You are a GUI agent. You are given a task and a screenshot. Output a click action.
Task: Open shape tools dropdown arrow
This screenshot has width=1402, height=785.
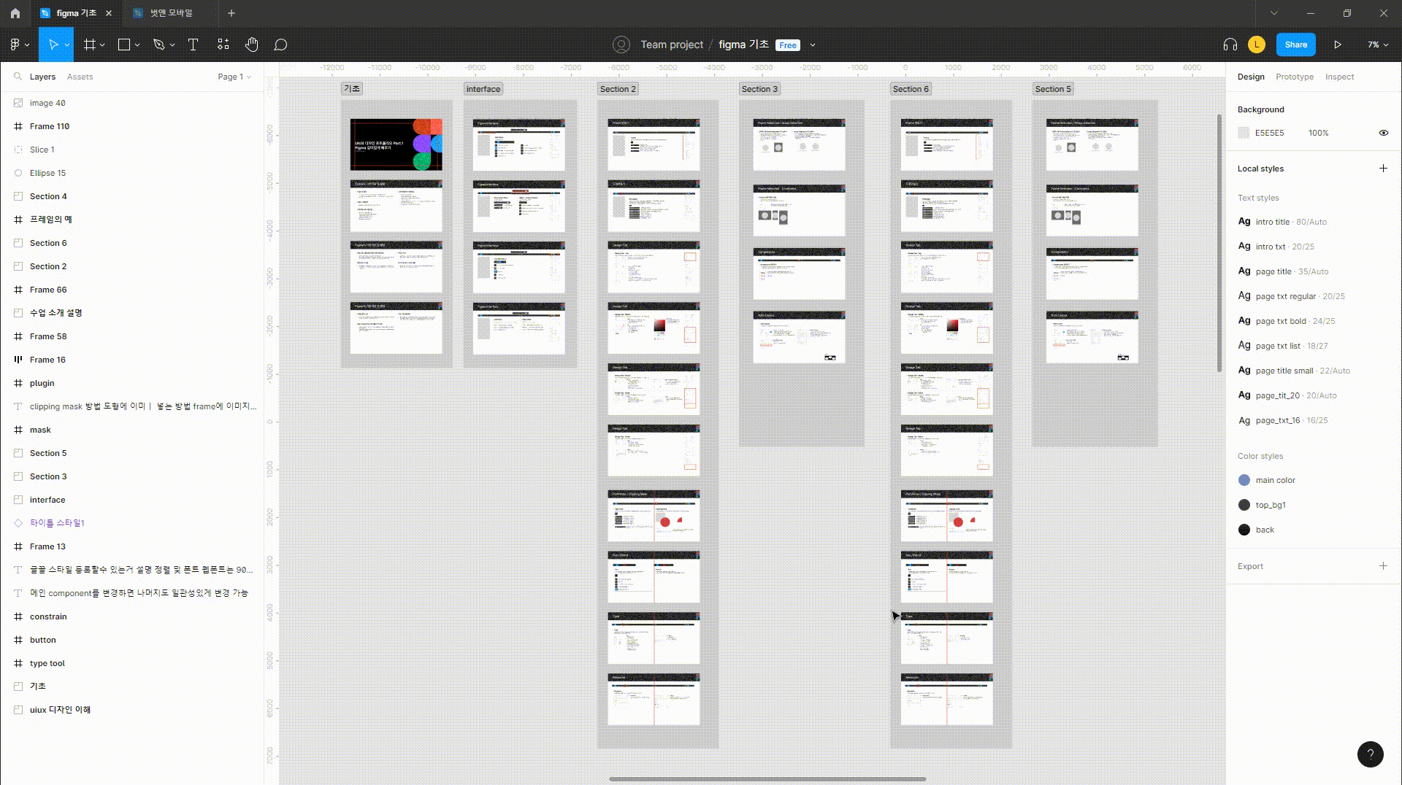point(137,45)
